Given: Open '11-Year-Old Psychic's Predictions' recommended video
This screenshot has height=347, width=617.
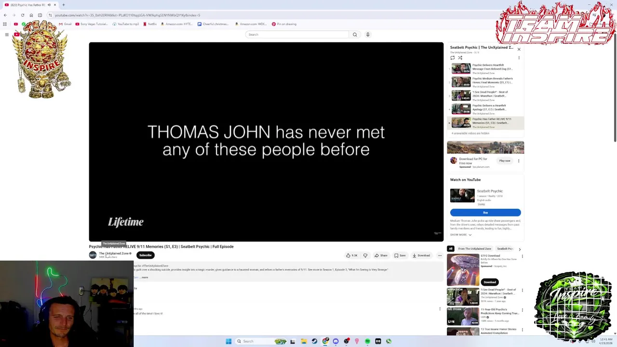Looking at the screenshot, I should (484, 315).
